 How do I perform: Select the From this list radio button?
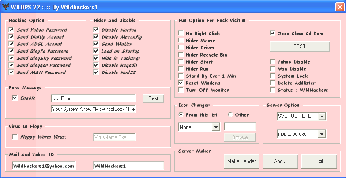click(181, 115)
